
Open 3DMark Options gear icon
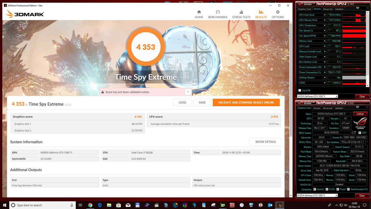(x=278, y=12)
